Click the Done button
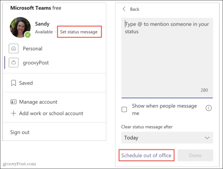 click(195, 155)
